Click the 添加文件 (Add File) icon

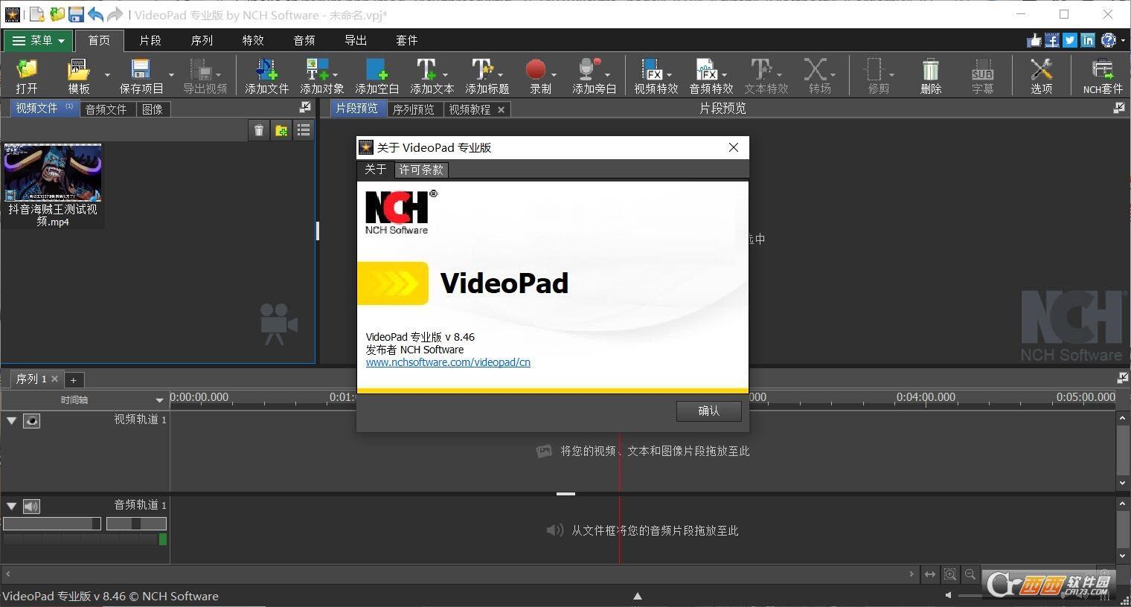click(x=266, y=71)
